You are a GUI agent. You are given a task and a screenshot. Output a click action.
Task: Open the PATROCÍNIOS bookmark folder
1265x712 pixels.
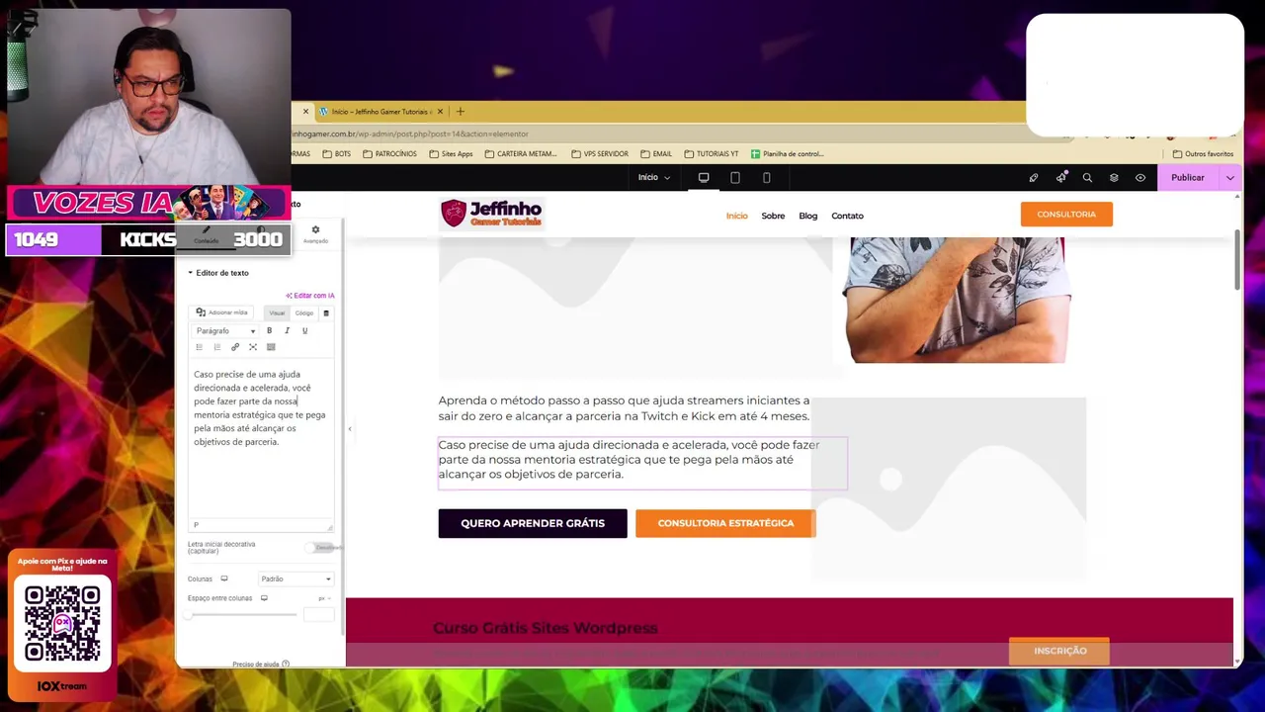[390, 154]
